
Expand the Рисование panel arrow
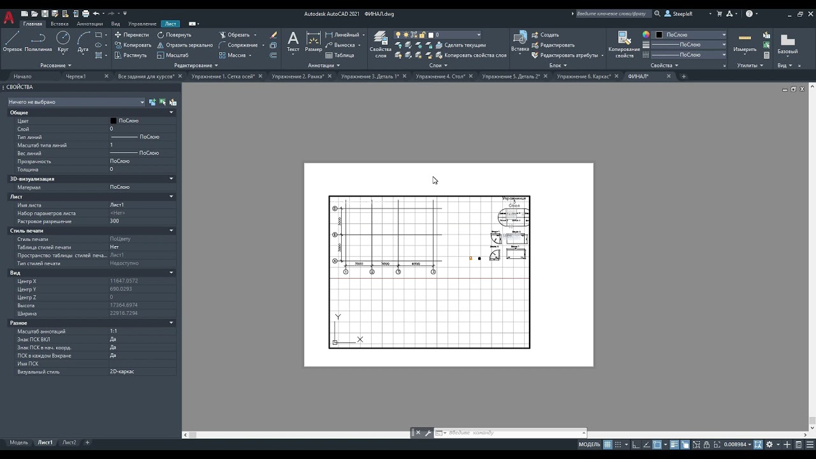click(x=69, y=66)
